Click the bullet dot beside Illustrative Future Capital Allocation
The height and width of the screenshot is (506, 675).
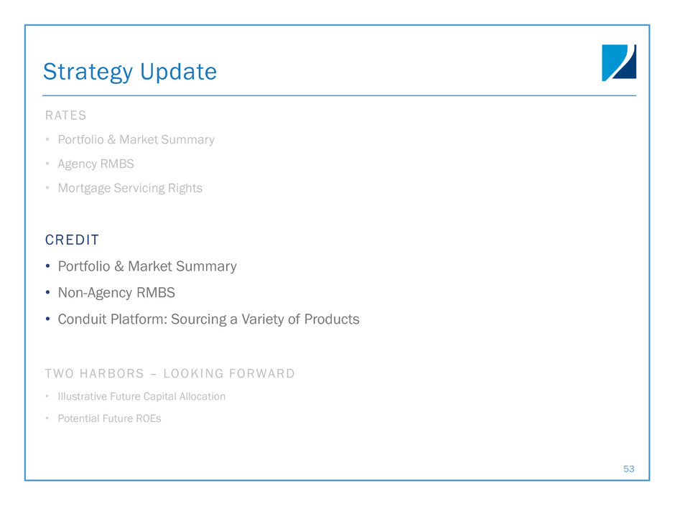click(47, 397)
